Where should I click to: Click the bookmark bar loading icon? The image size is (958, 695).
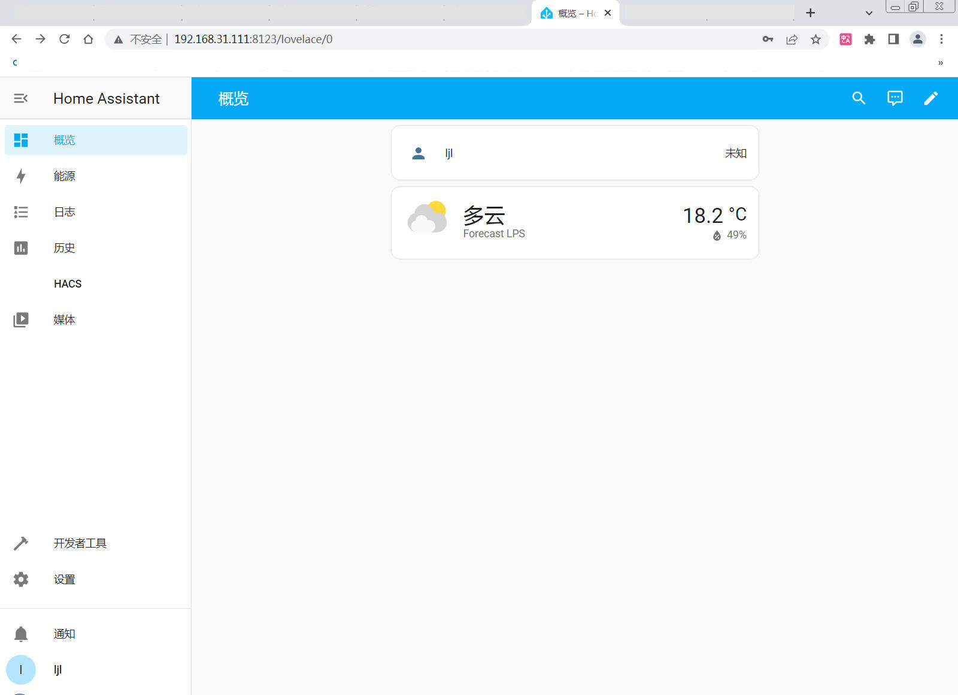[x=15, y=63]
